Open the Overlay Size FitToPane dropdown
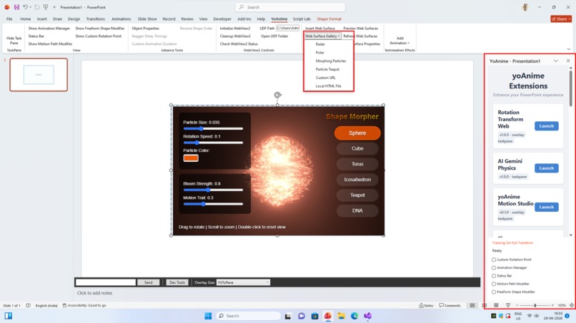576x323 pixels. 243,282
